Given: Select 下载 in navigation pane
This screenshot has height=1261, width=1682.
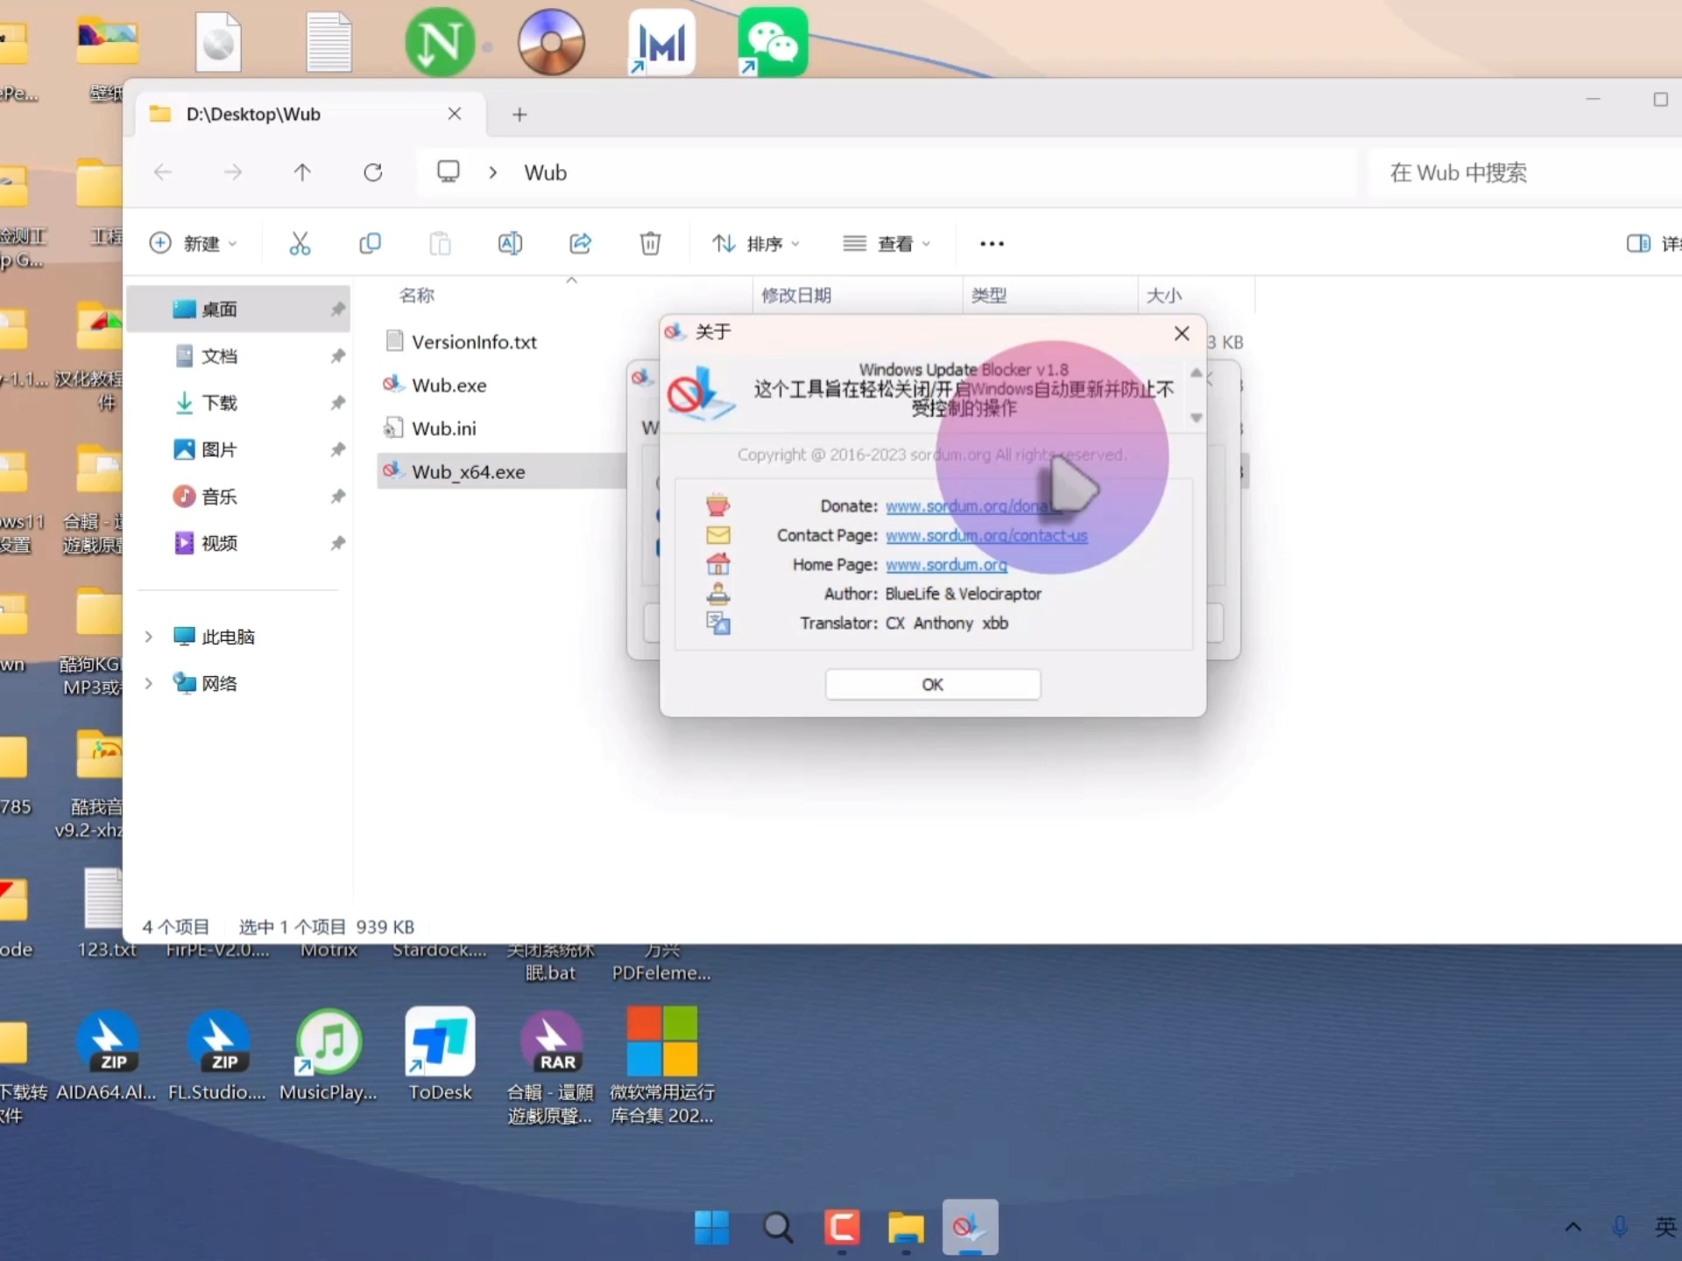Looking at the screenshot, I should 238,403.
